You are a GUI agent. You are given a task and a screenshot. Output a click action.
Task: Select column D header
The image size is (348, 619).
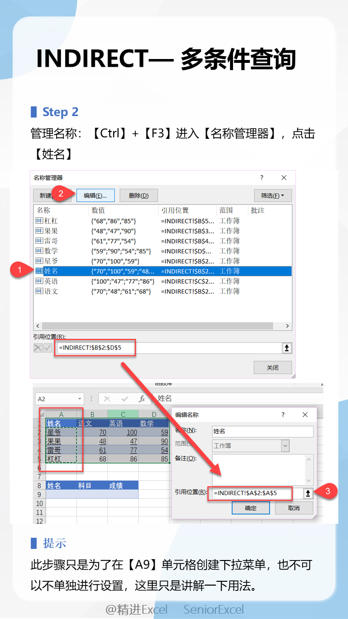click(x=154, y=414)
